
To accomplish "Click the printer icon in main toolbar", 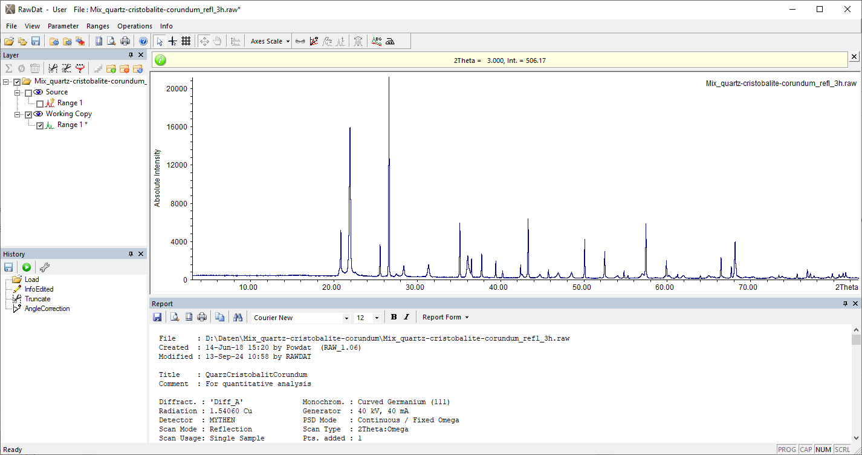I will [x=125, y=41].
